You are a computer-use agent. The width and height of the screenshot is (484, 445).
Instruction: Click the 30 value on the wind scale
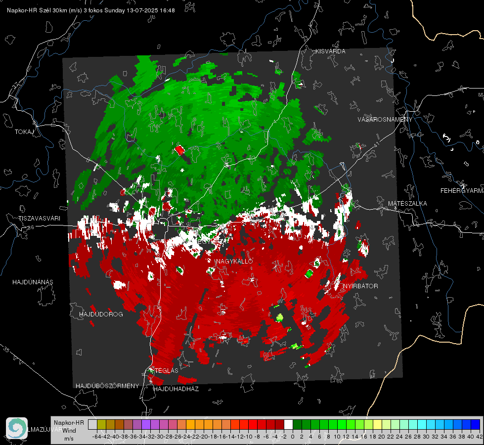click(426, 437)
